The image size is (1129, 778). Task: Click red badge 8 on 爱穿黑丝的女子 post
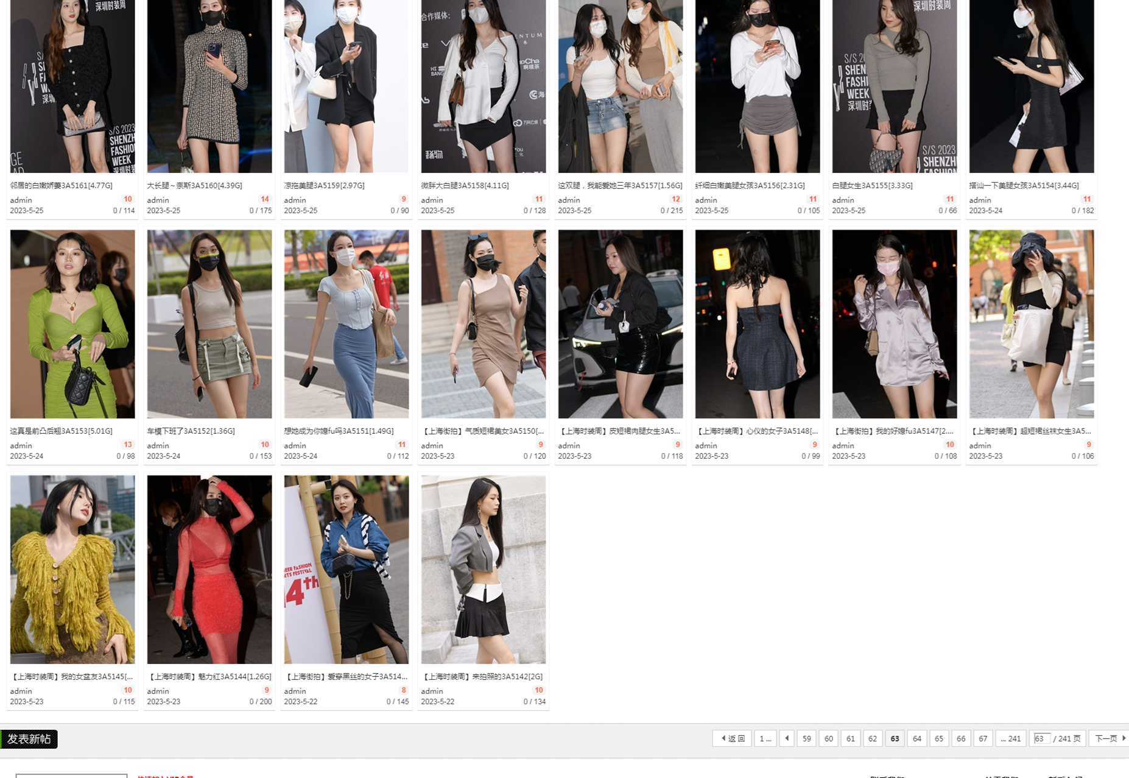click(404, 690)
